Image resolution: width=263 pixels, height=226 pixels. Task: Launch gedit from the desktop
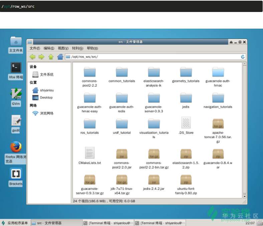(x=16, y=124)
